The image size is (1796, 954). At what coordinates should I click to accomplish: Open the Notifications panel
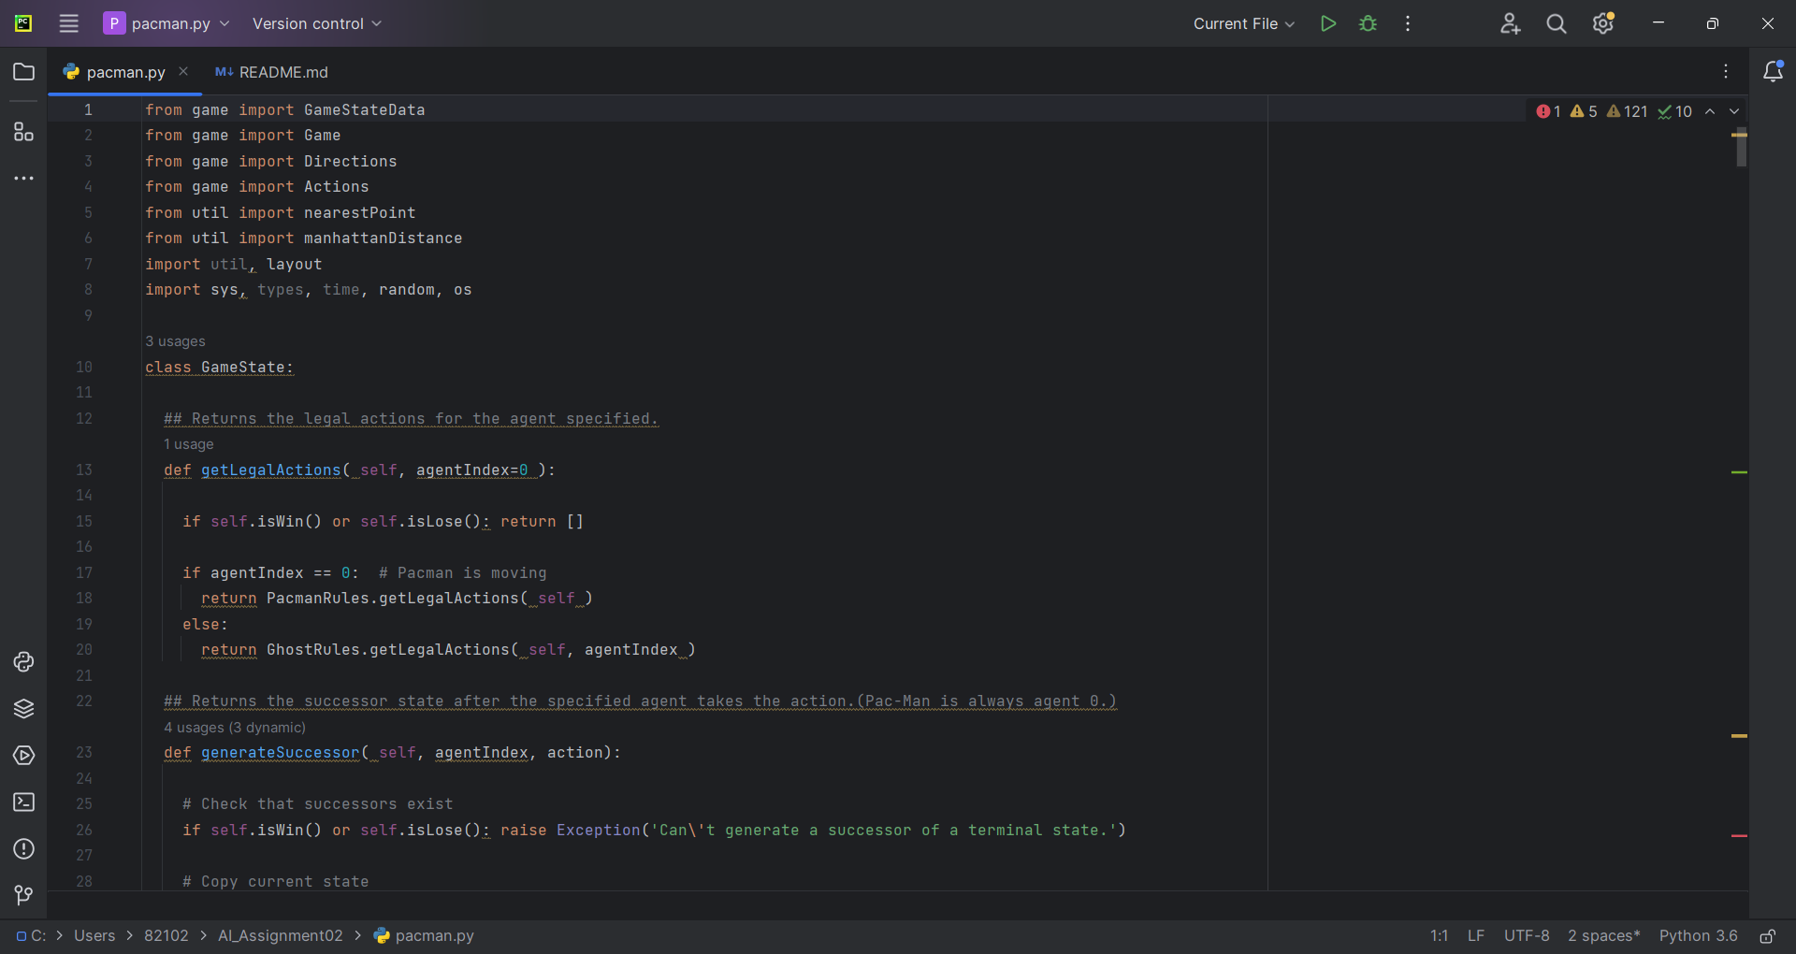pyautogui.click(x=1773, y=72)
